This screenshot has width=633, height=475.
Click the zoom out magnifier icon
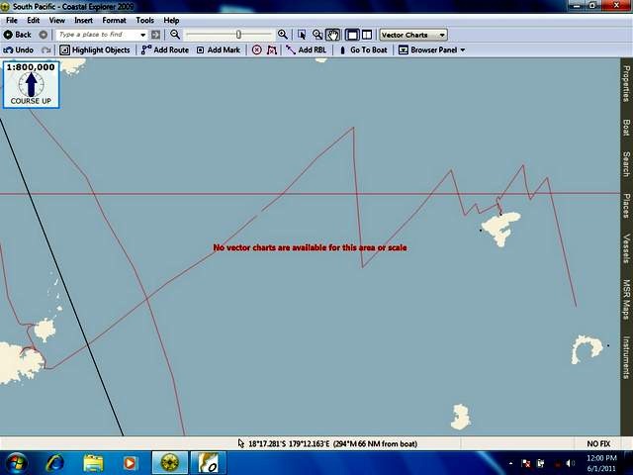pyautogui.click(x=175, y=35)
